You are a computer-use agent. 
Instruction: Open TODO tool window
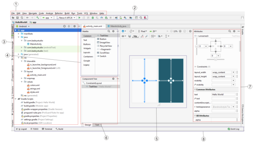tap(34, 129)
